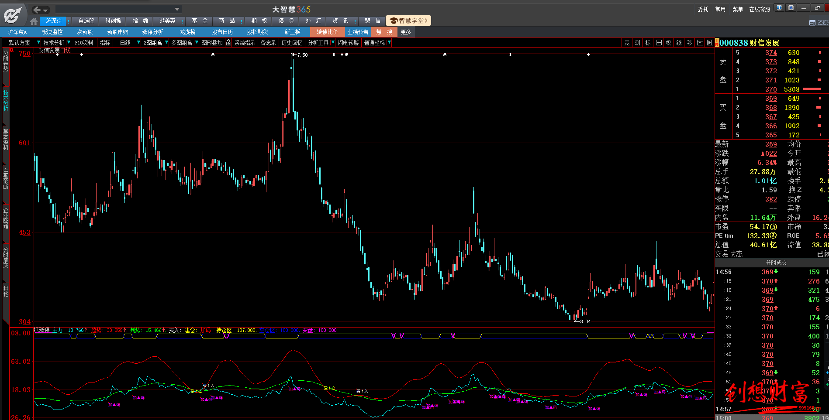Image resolution: width=829 pixels, height=420 pixels.
Task: Toggle the 竞 auction button
Action: (627, 43)
